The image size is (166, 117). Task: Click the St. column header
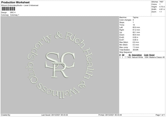click(x=130, y=55)
